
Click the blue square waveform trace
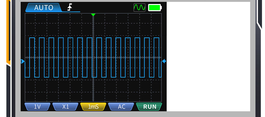coord(93,57)
